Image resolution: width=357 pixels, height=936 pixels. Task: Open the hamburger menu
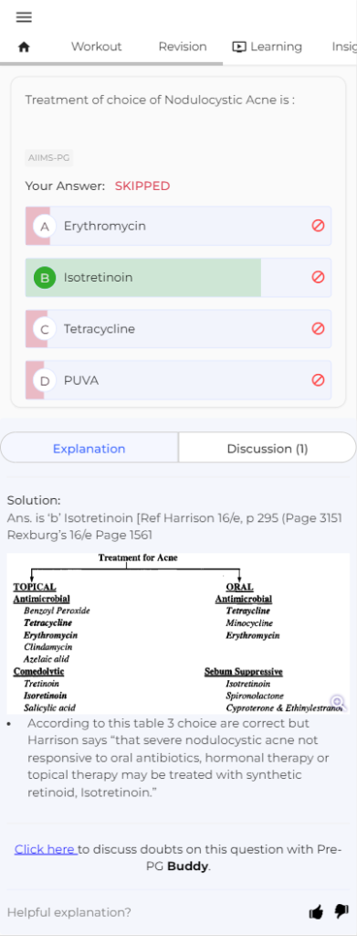coord(24,17)
